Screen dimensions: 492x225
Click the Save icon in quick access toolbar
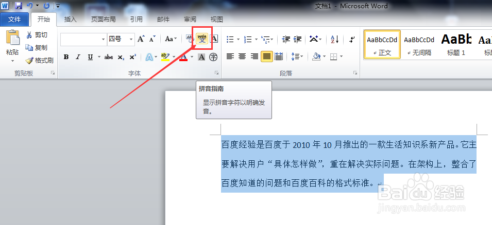18,5
